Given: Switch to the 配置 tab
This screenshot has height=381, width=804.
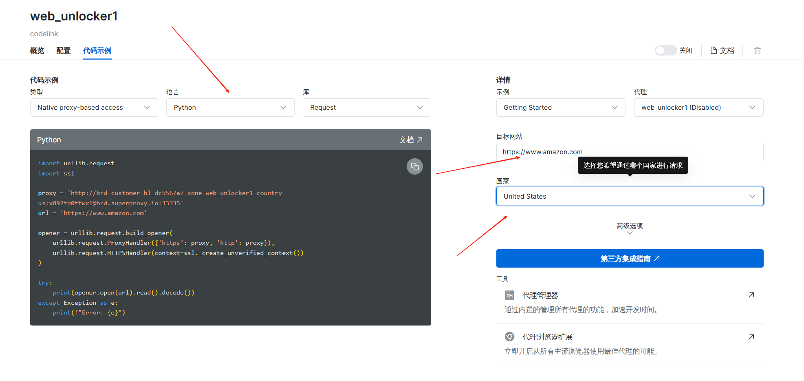Looking at the screenshot, I should 63,51.
